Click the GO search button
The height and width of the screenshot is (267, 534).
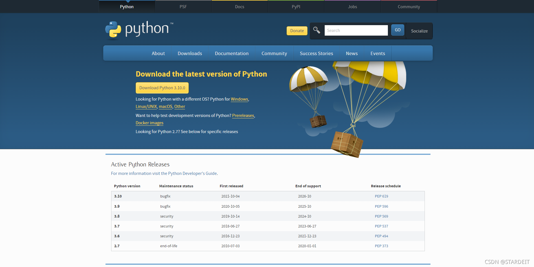click(398, 30)
